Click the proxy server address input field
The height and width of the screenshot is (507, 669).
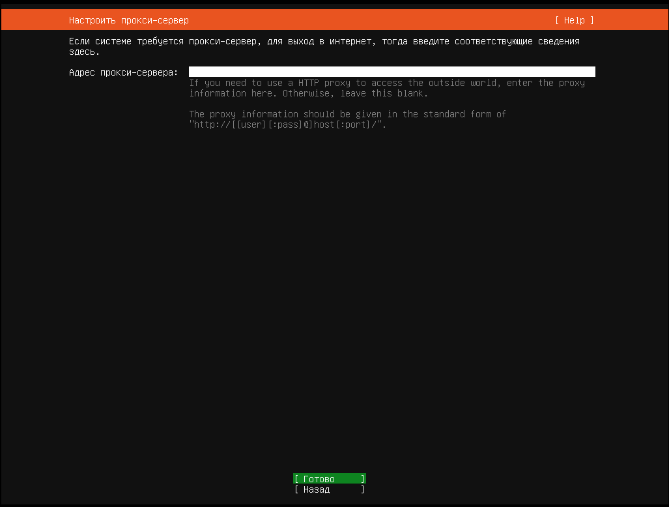click(x=391, y=72)
